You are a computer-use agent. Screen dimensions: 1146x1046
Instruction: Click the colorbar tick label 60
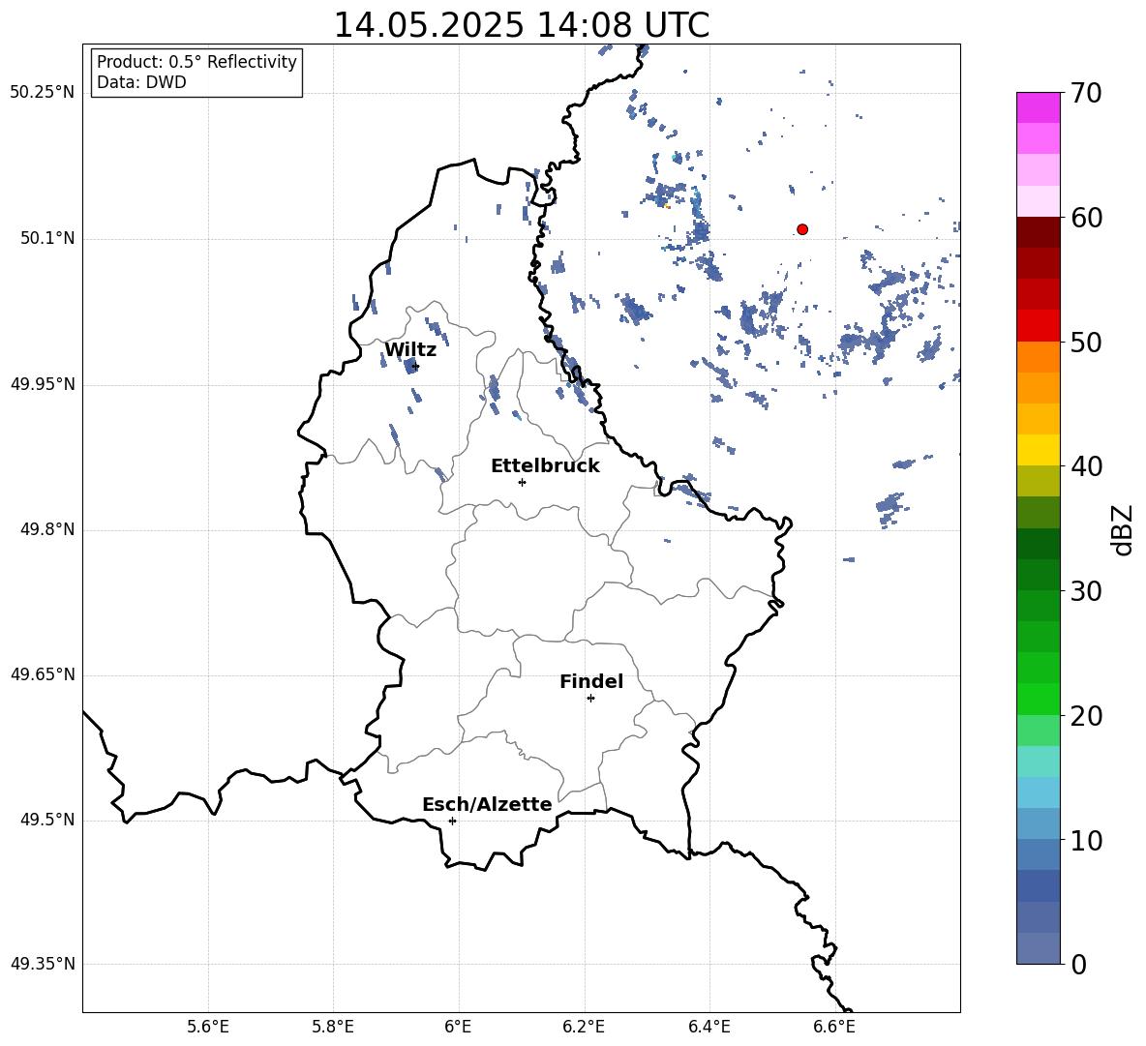pos(1086,218)
